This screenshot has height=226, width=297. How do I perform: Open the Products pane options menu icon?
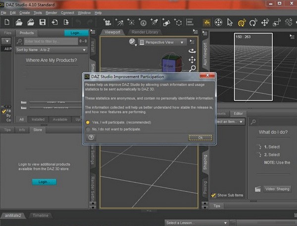(x=93, y=31)
